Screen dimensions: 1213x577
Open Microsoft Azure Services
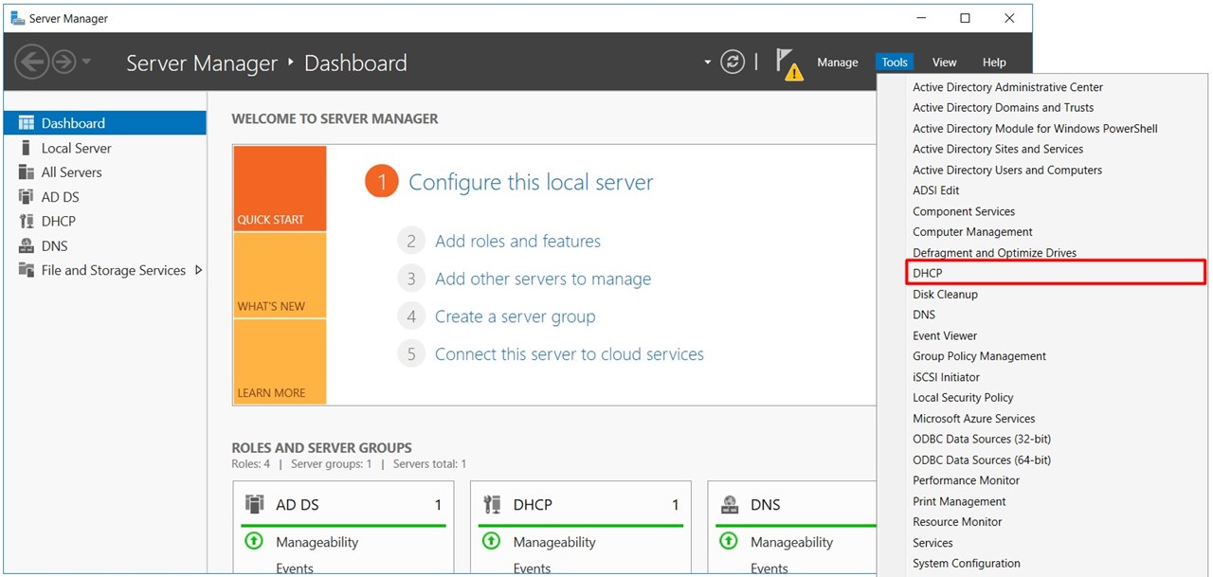point(973,419)
